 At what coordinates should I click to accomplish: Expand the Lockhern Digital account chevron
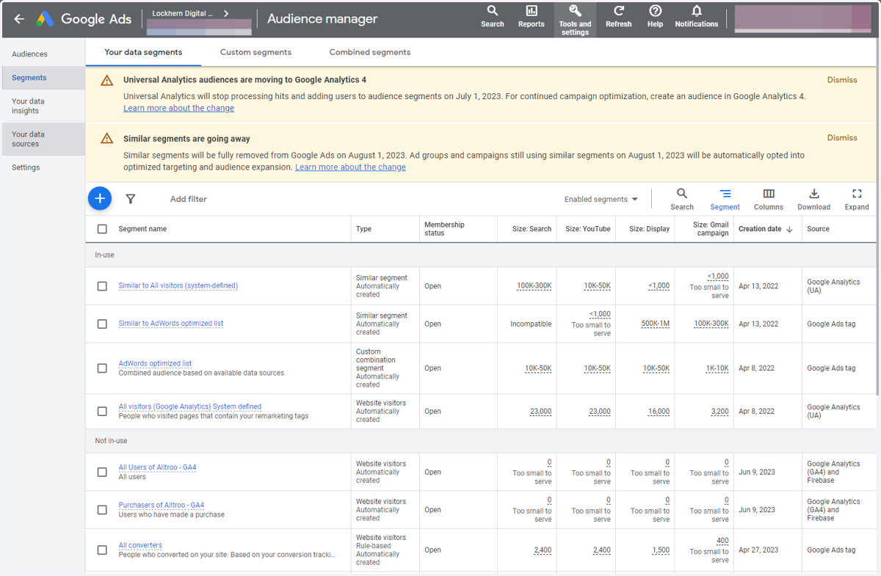(226, 13)
